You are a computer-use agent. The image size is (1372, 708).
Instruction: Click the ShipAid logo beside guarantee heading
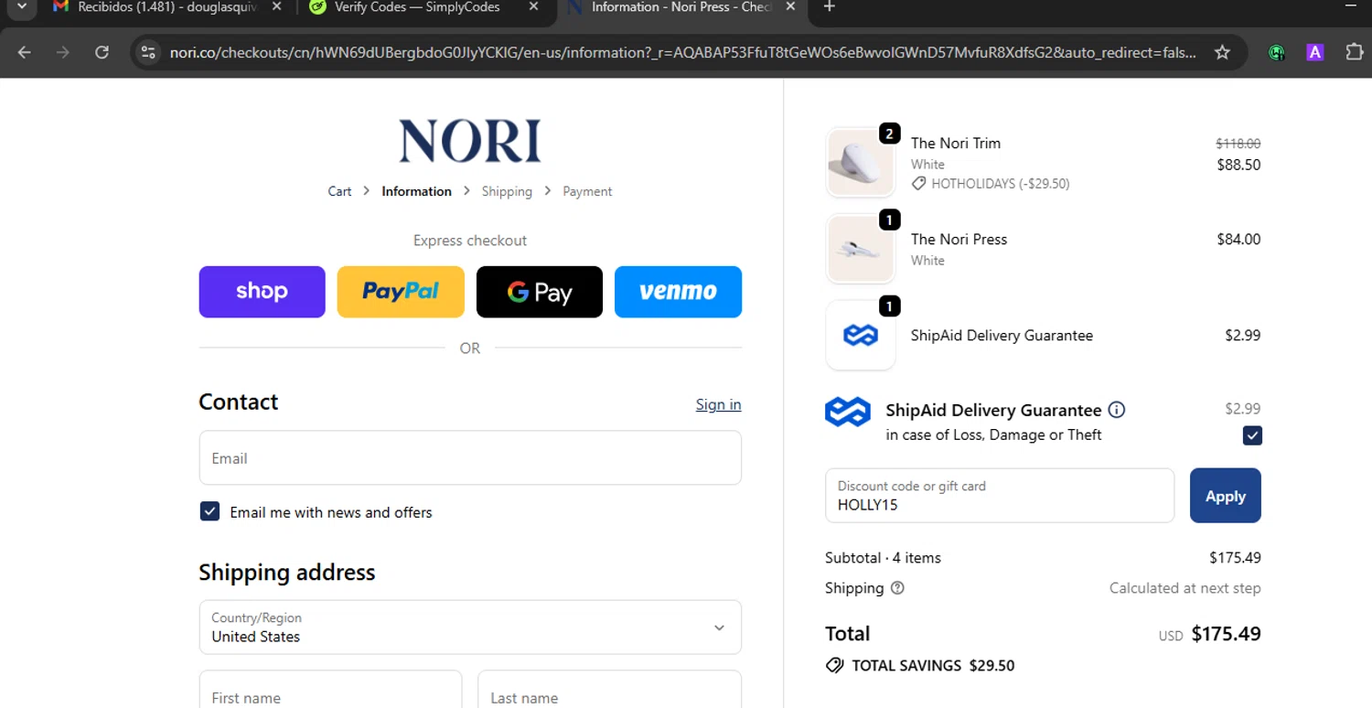(x=848, y=412)
